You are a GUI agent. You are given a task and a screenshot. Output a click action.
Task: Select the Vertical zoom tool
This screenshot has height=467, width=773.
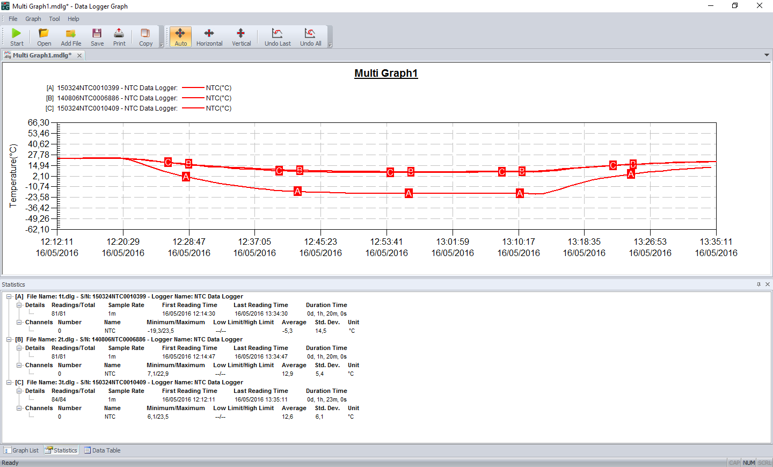click(241, 36)
